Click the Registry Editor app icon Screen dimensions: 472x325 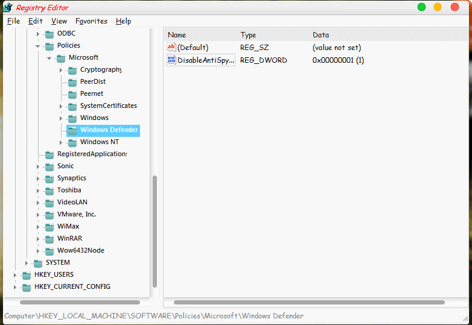pos(8,7)
